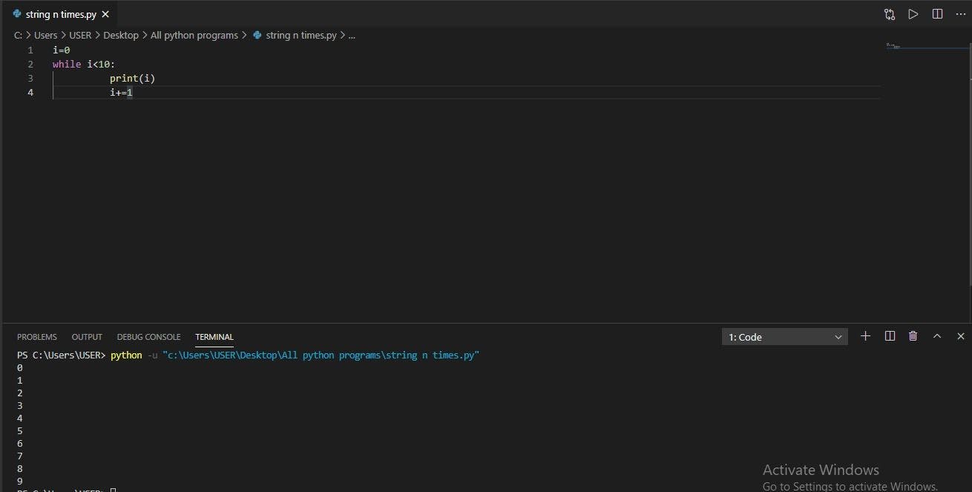972x492 pixels.
Task: Open the DEBUG CONSOLE tab
Action: point(148,337)
